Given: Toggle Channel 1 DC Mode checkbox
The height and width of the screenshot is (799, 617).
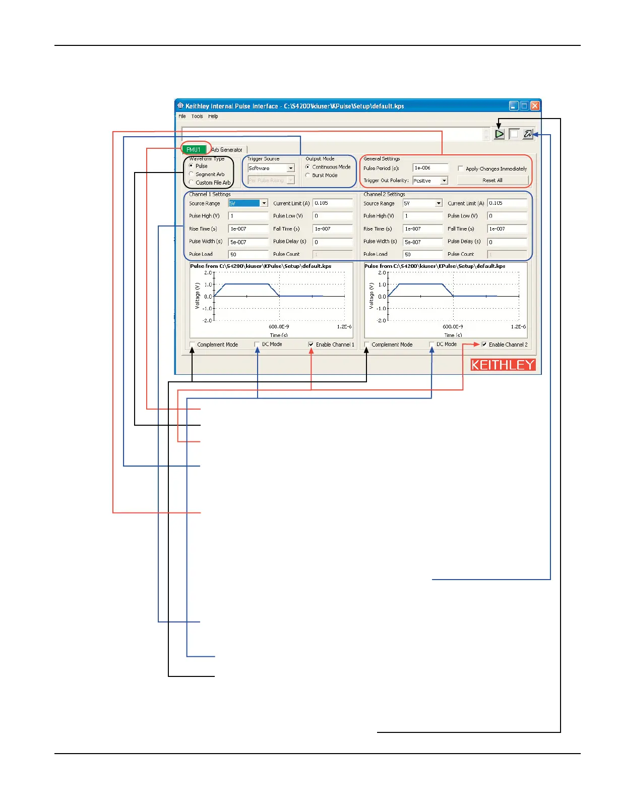Looking at the screenshot, I should pyautogui.click(x=257, y=344).
